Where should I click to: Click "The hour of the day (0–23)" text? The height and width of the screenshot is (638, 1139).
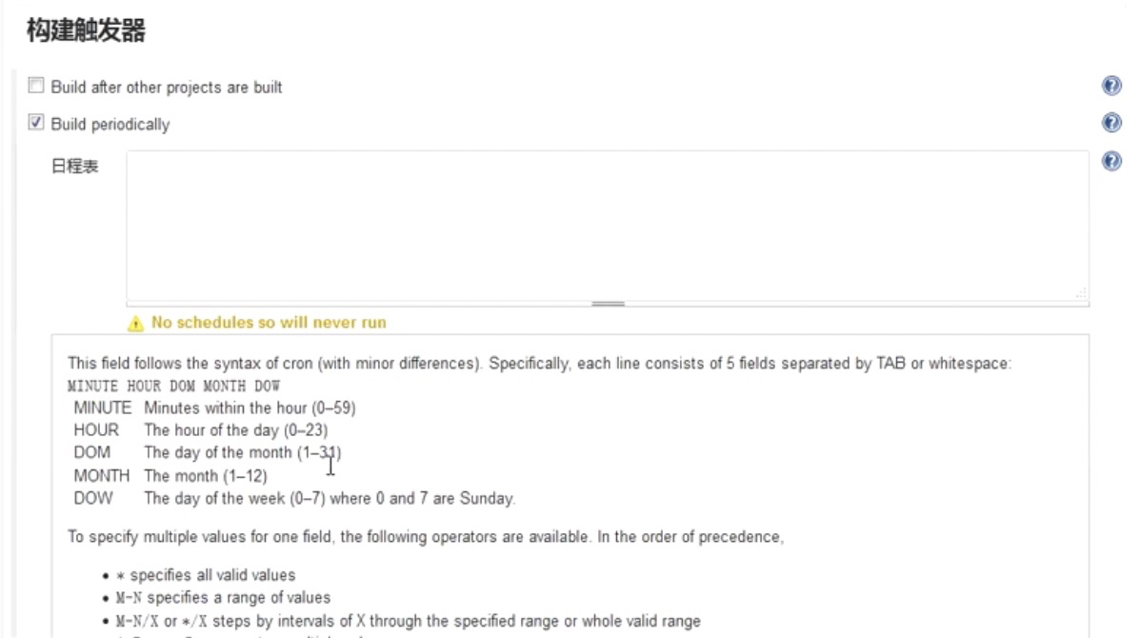pos(235,430)
